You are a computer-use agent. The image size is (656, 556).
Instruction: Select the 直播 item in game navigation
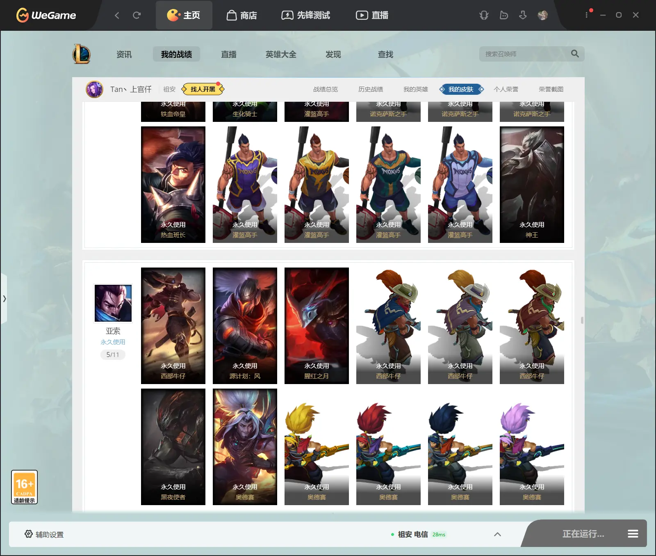229,54
